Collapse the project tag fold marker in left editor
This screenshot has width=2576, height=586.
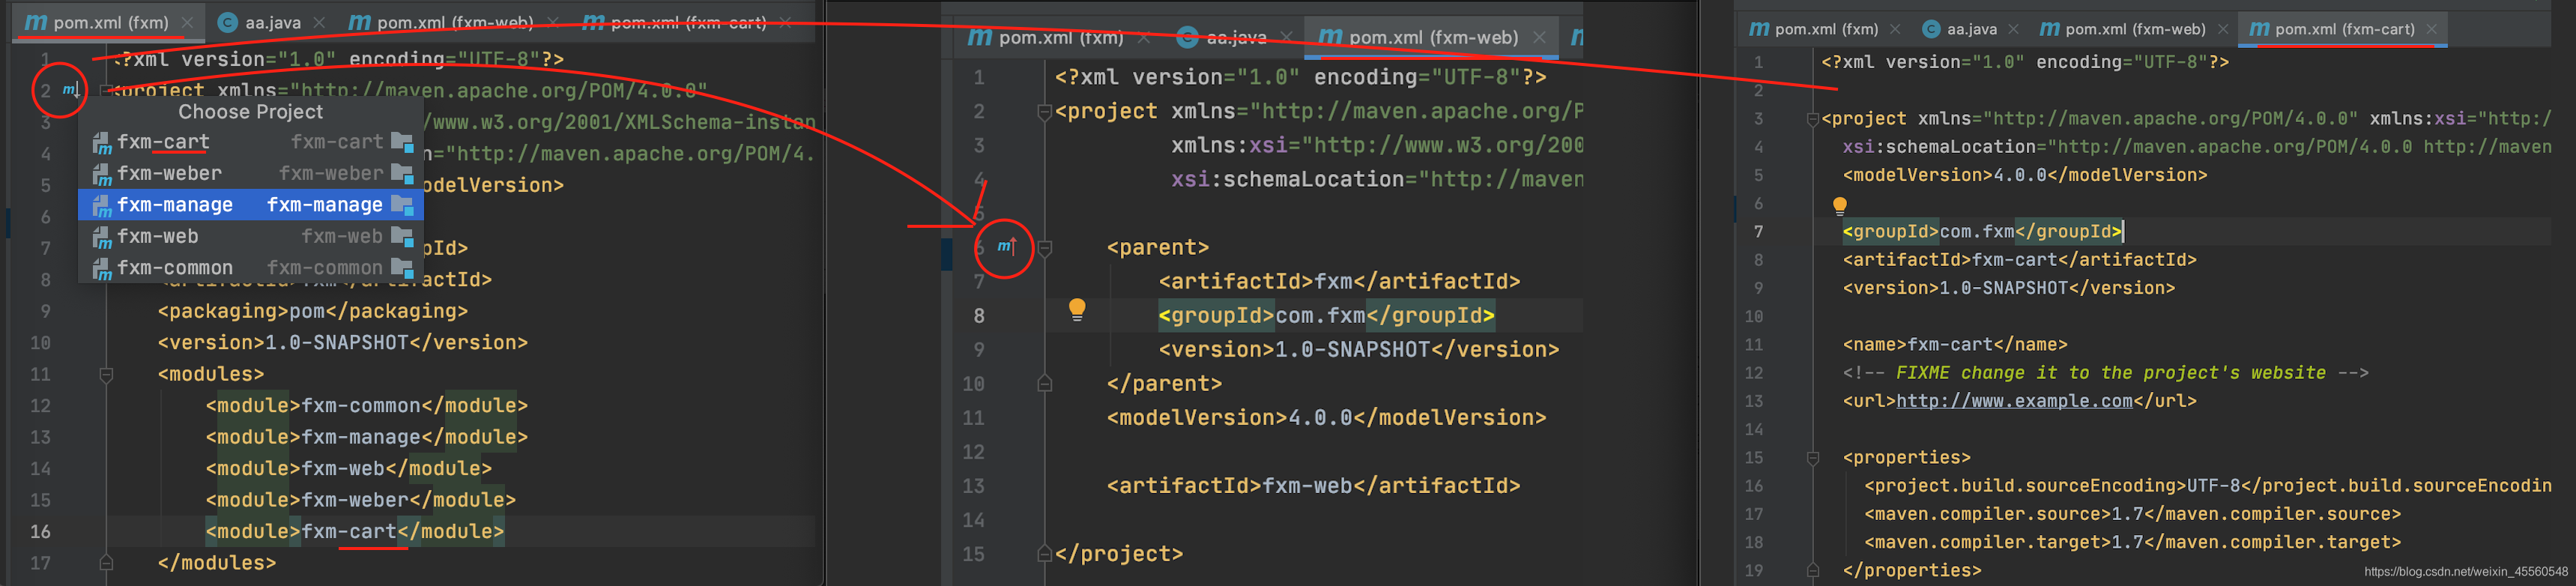pos(106,91)
